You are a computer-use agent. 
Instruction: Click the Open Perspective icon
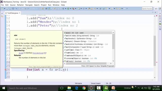pos(156,9)
